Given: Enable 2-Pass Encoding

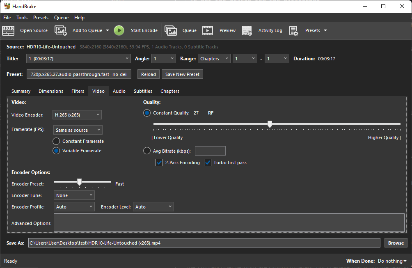Looking at the screenshot, I should pyautogui.click(x=159, y=163).
